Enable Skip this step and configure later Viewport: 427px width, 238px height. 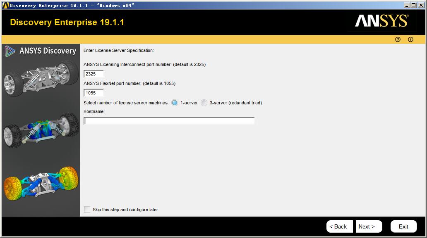click(x=87, y=210)
